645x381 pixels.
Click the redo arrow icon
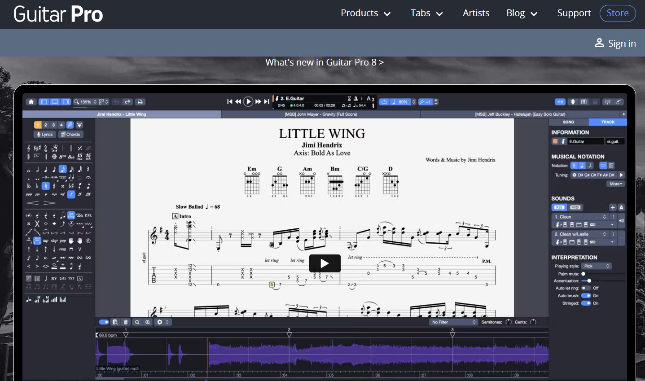(127, 102)
